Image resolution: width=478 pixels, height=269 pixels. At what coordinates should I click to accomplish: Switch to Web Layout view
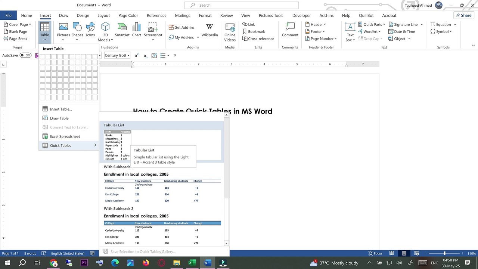click(x=416, y=253)
